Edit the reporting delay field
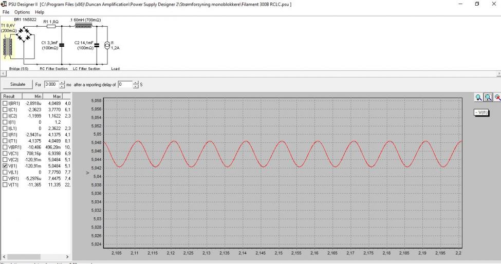501x264 pixels. coord(125,84)
